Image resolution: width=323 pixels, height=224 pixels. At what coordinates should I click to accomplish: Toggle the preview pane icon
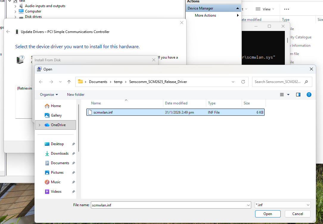pyautogui.click(x=298, y=95)
